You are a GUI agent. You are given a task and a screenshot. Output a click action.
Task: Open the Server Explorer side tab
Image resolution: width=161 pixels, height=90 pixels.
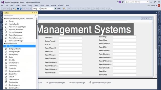click(x=2, y=16)
